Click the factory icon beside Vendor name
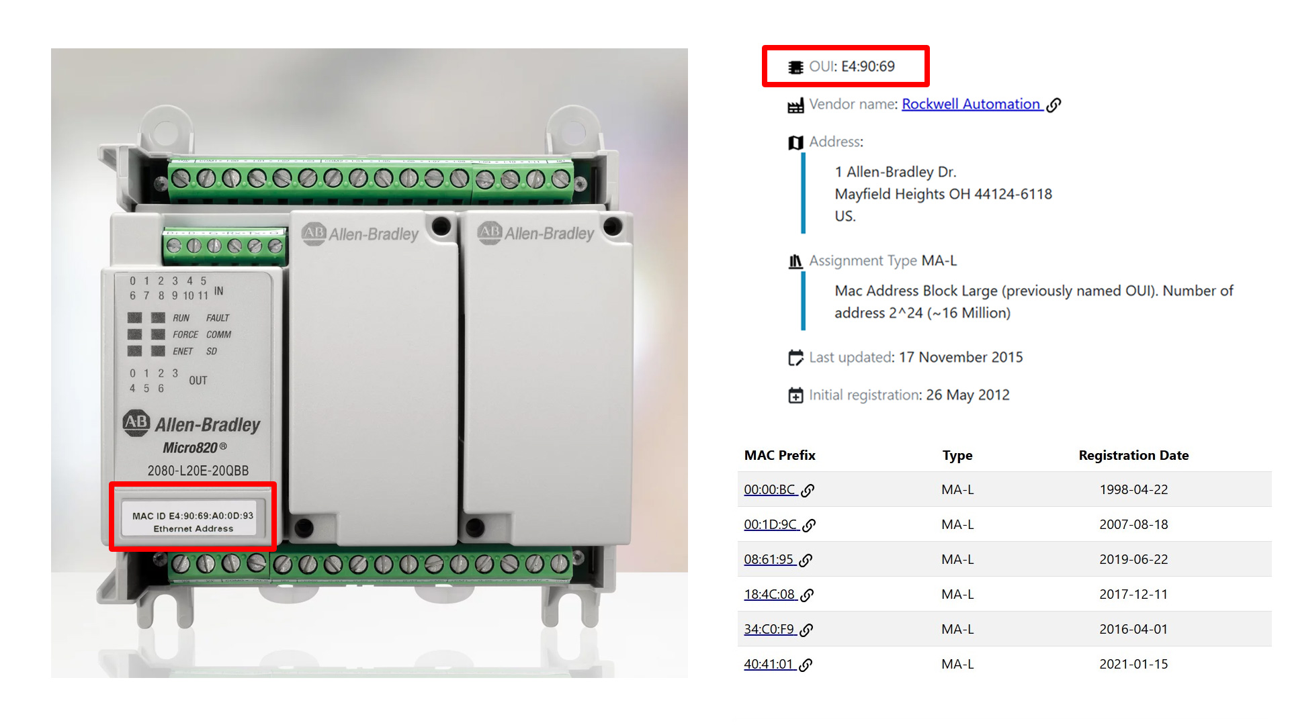The image size is (1290, 725). pos(795,105)
